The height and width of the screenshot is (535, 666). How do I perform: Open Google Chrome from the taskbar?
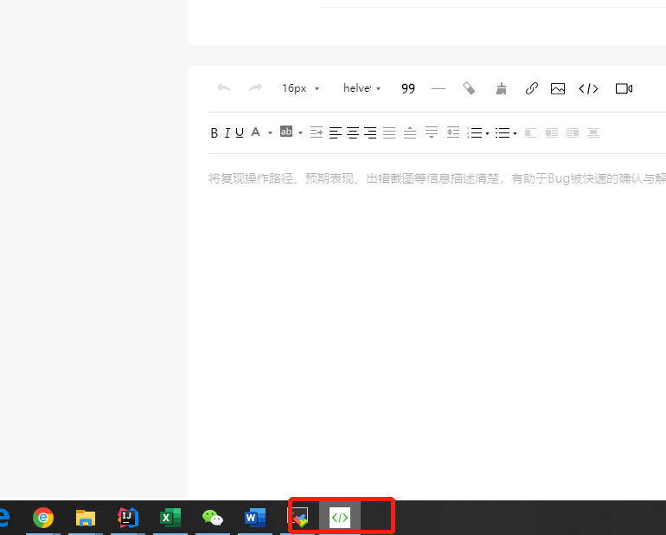click(43, 518)
